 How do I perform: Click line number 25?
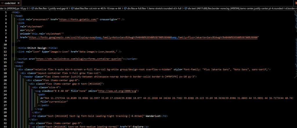tap(6, 98)
